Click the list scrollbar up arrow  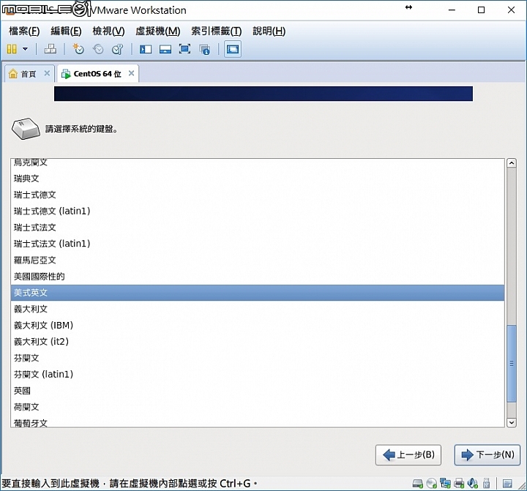pyautogui.click(x=511, y=163)
